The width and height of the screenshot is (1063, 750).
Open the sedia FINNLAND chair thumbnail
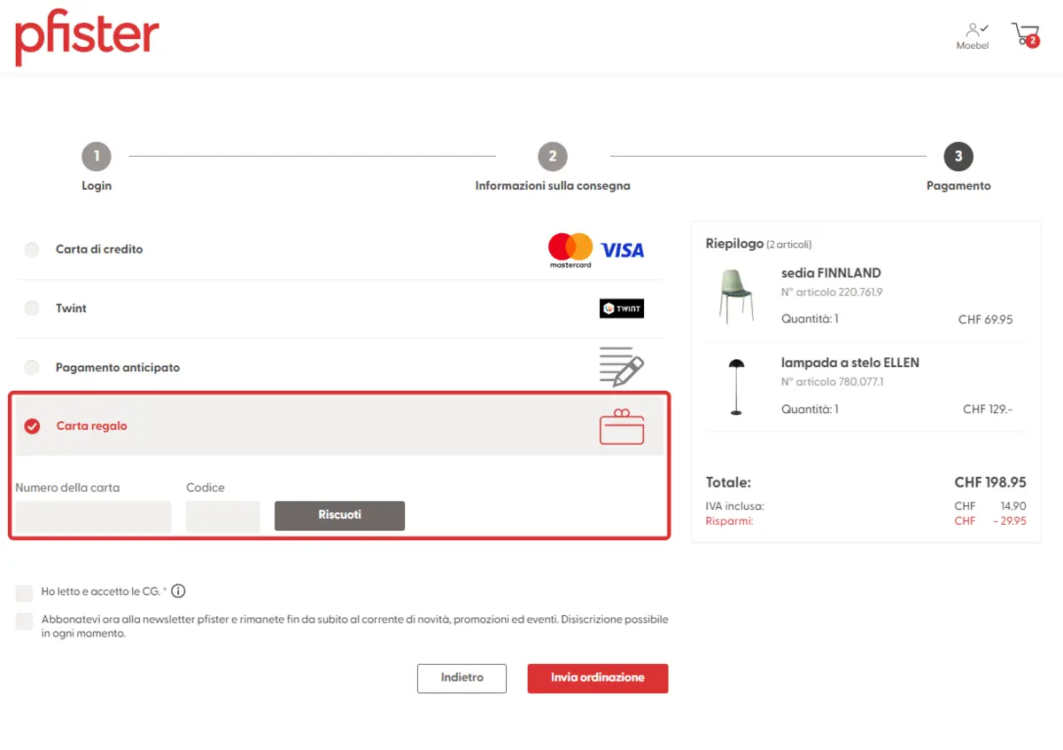pos(735,295)
